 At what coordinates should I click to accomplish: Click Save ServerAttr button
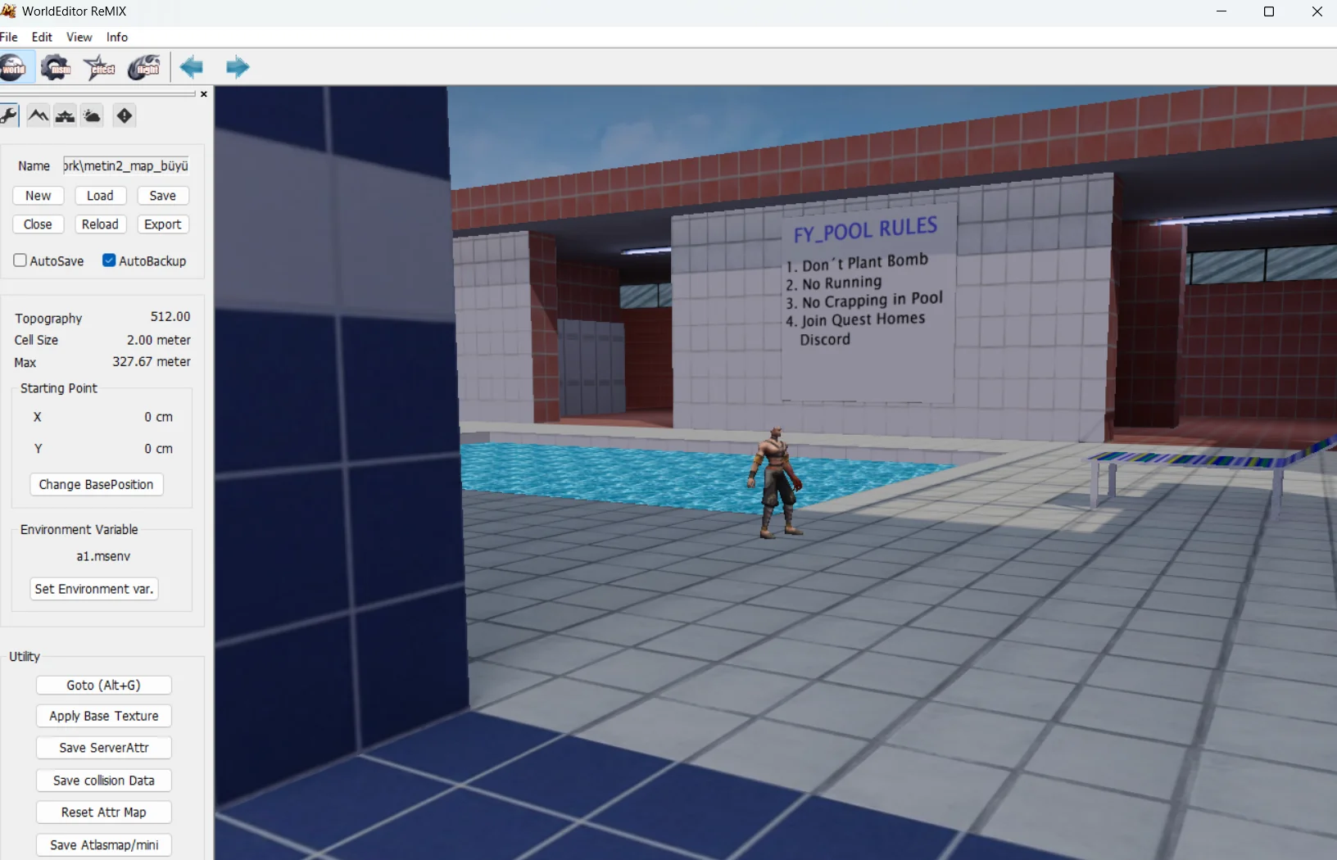pyautogui.click(x=104, y=748)
